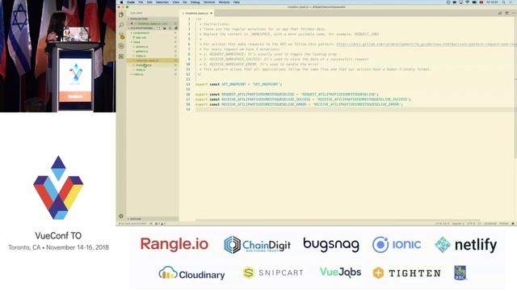
Task: Click errors and warnings count in the status bar
Action: (160, 224)
